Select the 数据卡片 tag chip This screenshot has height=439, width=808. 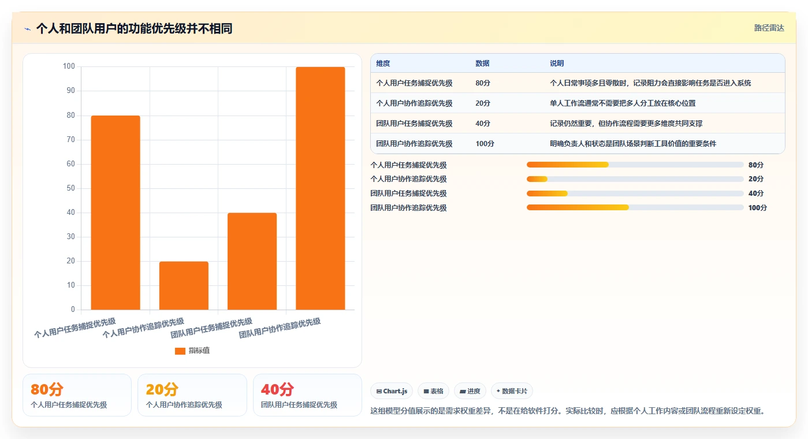click(x=512, y=391)
